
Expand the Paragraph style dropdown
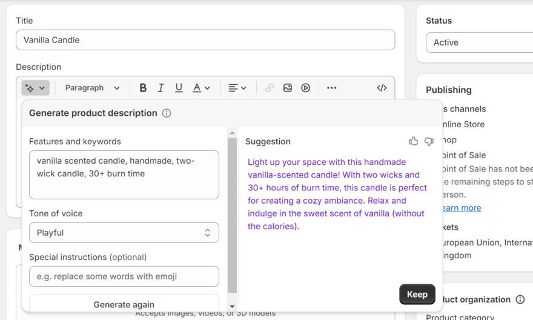[x=92, y=88]
